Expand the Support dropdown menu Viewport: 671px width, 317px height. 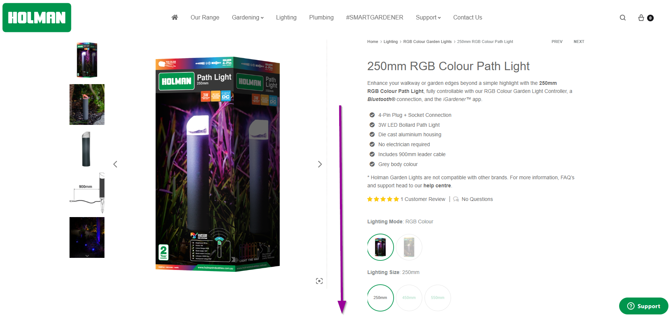pyautogui.click(x=428, y=17)
